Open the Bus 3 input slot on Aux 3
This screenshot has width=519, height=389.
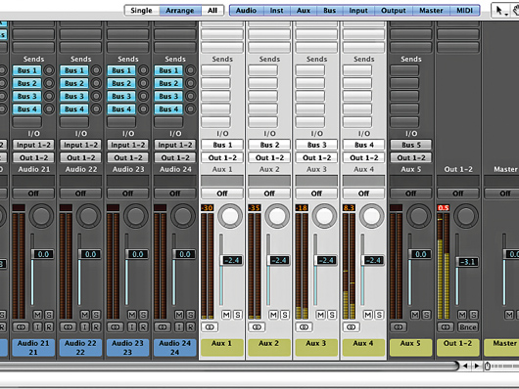pos(316,145)
